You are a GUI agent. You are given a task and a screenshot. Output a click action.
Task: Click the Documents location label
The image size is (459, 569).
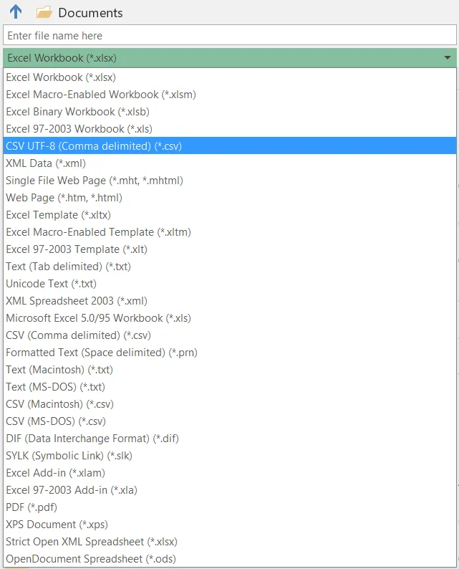[x=90, y=13]
